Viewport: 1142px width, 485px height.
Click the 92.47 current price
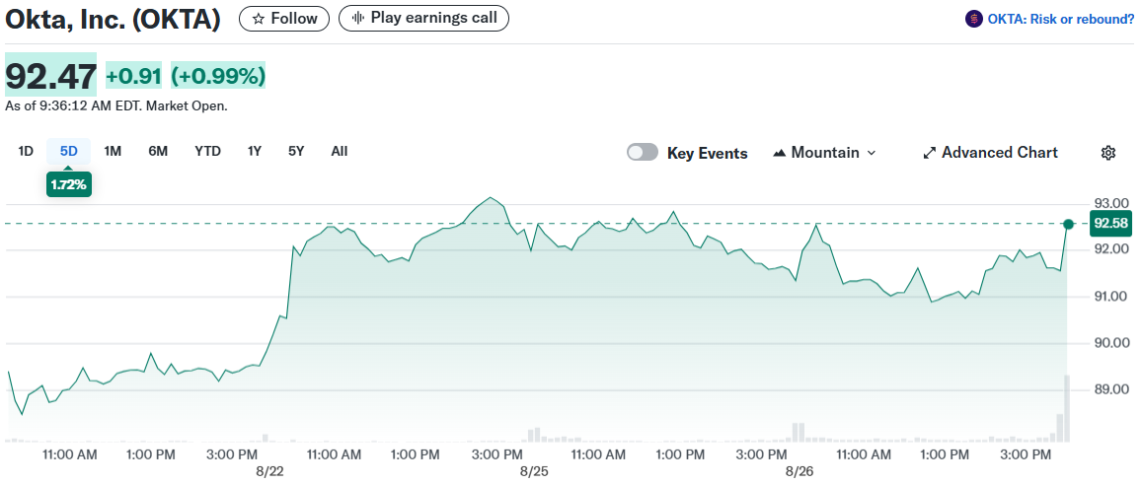click(51, 76)
